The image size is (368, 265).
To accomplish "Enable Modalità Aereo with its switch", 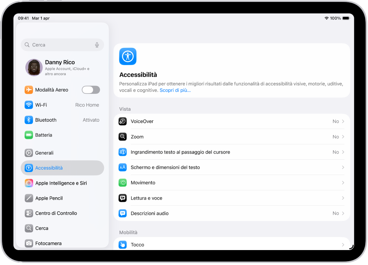I will coord(91,90).
